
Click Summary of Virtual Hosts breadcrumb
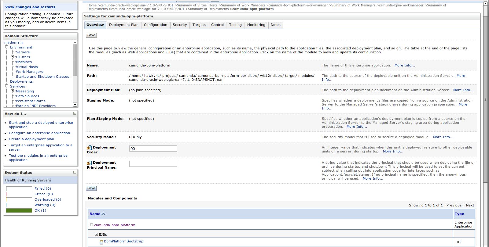coord(197,5)
